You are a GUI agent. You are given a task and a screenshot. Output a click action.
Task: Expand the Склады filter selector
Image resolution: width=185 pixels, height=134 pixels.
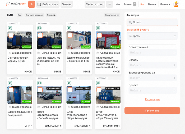(153, 65)
